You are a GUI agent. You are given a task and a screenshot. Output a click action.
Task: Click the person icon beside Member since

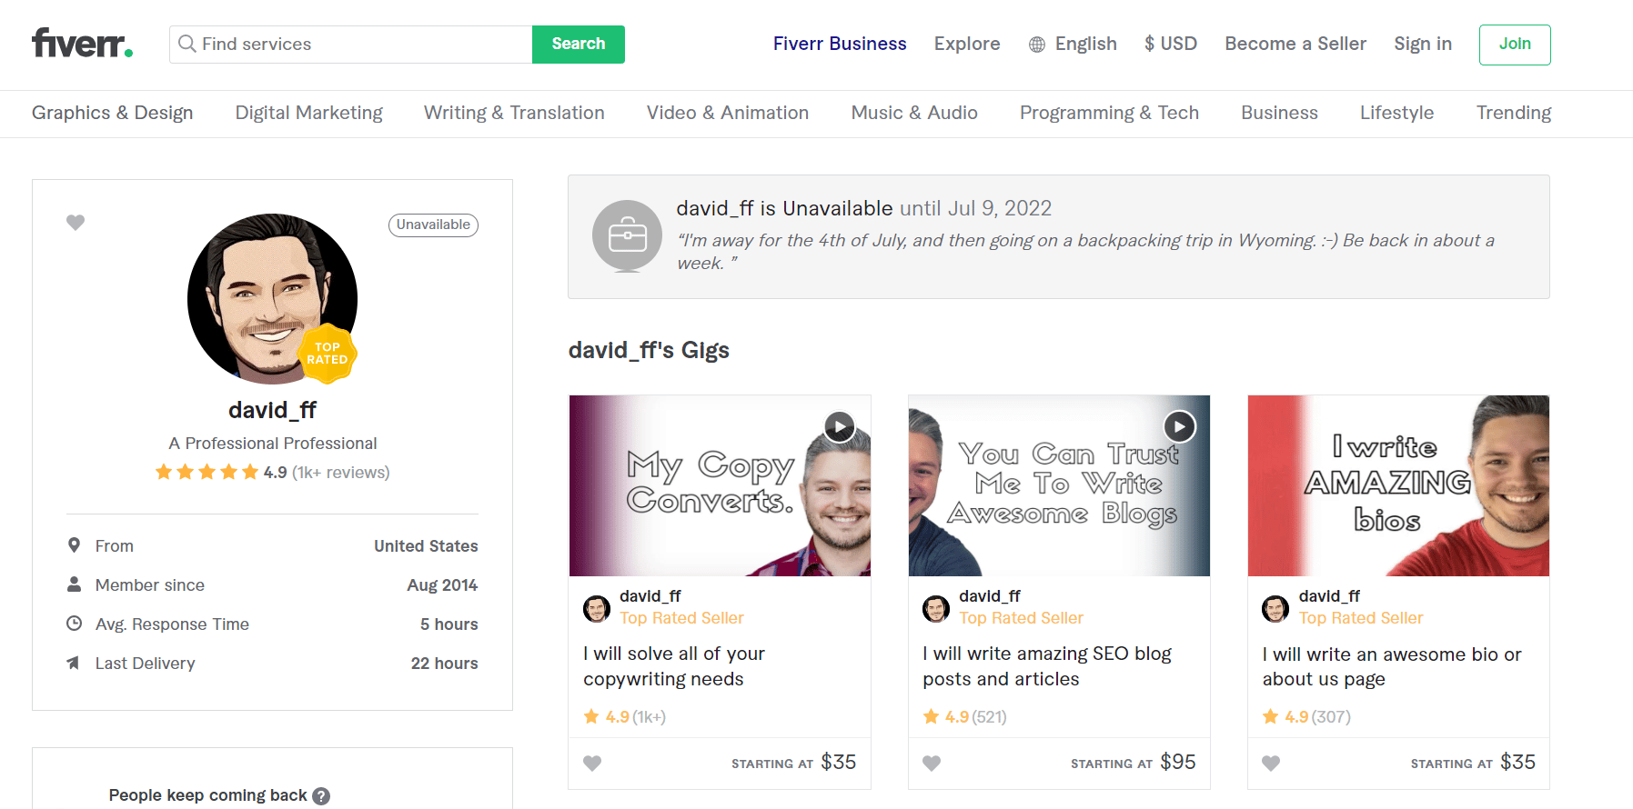pyautogui.click(x=75, y=584)
